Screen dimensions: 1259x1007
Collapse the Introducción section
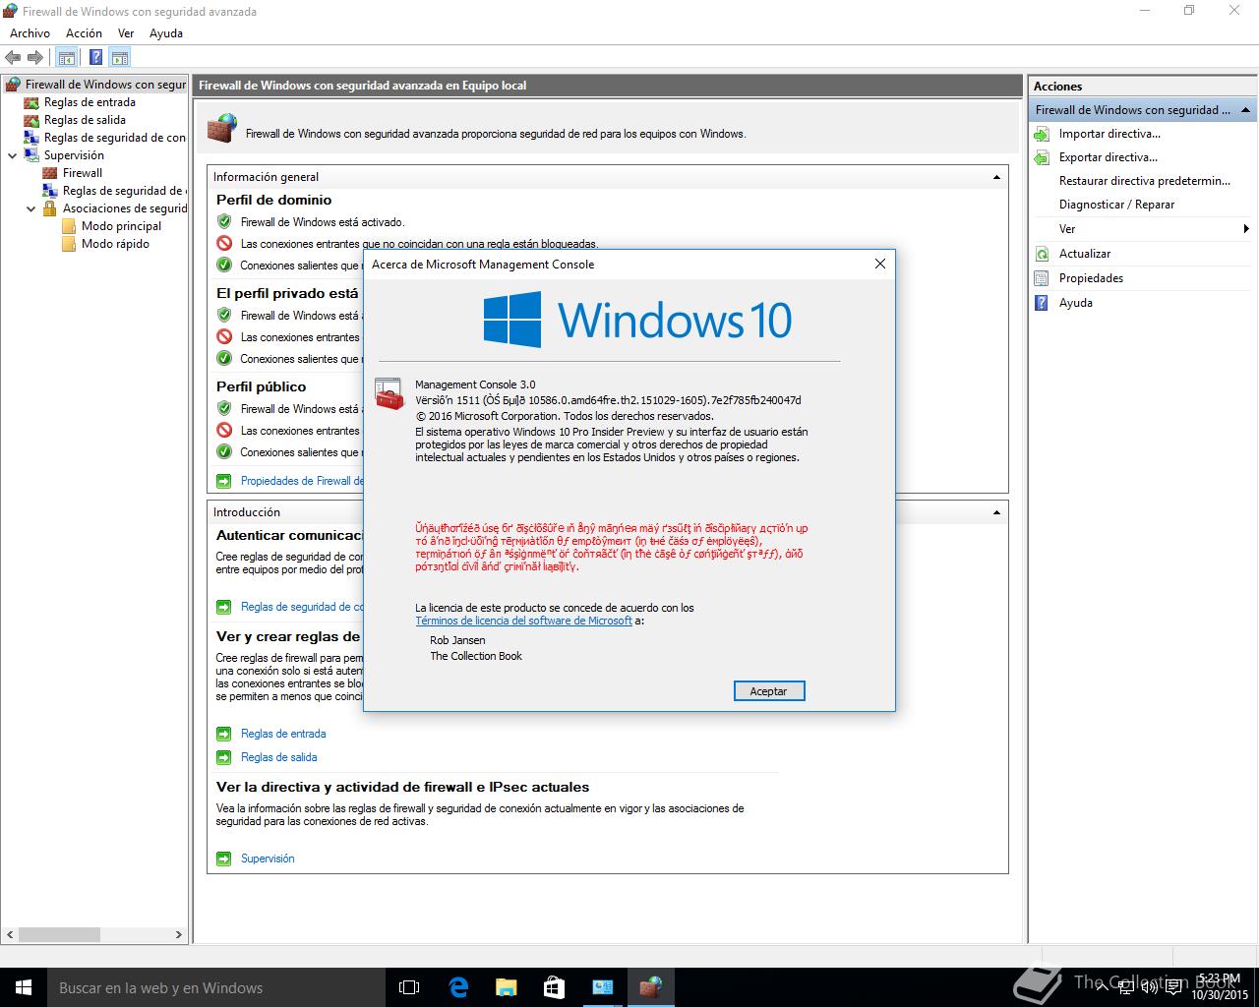coord(996,512)
